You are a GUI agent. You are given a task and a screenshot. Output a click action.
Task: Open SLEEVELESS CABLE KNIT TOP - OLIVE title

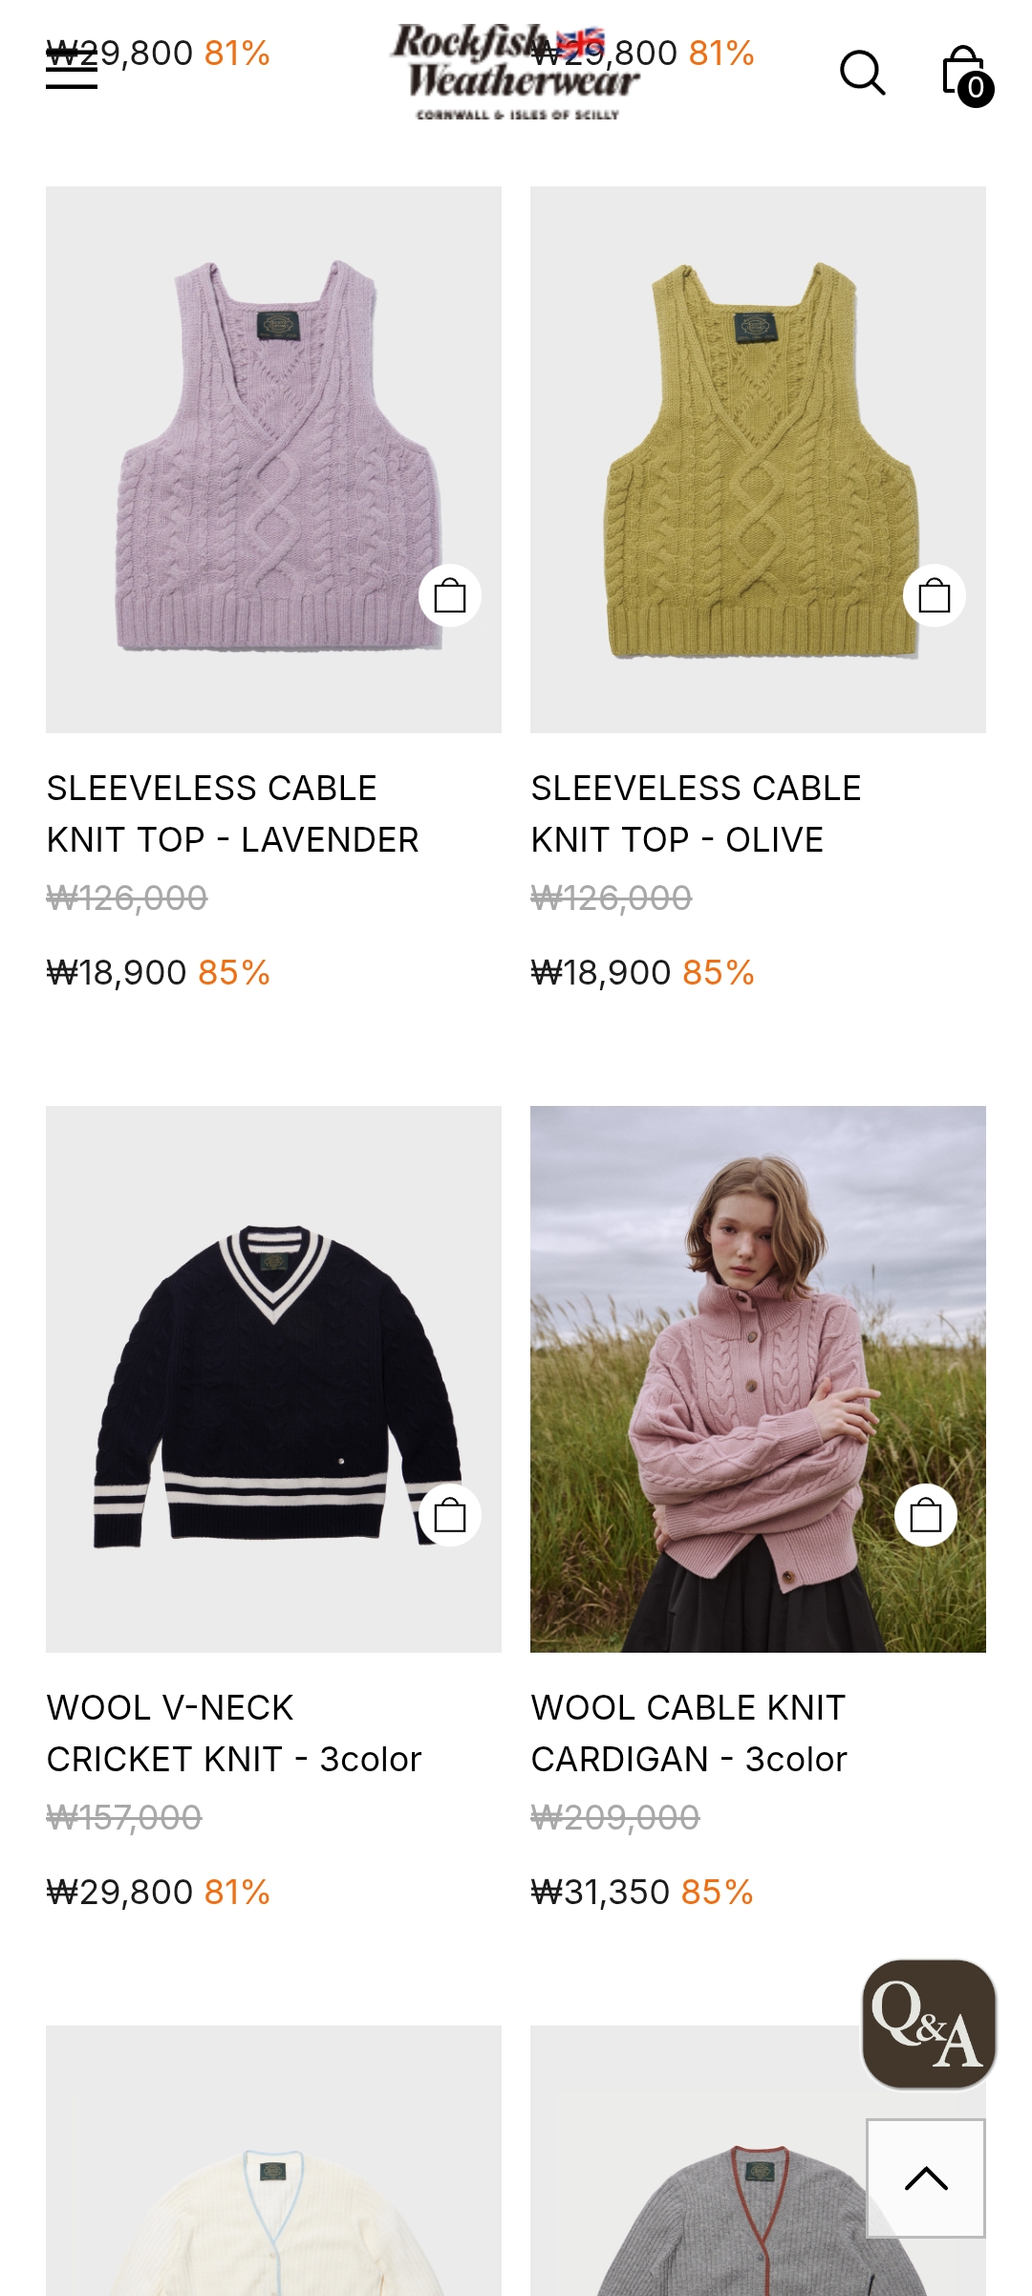click(696, 813)
